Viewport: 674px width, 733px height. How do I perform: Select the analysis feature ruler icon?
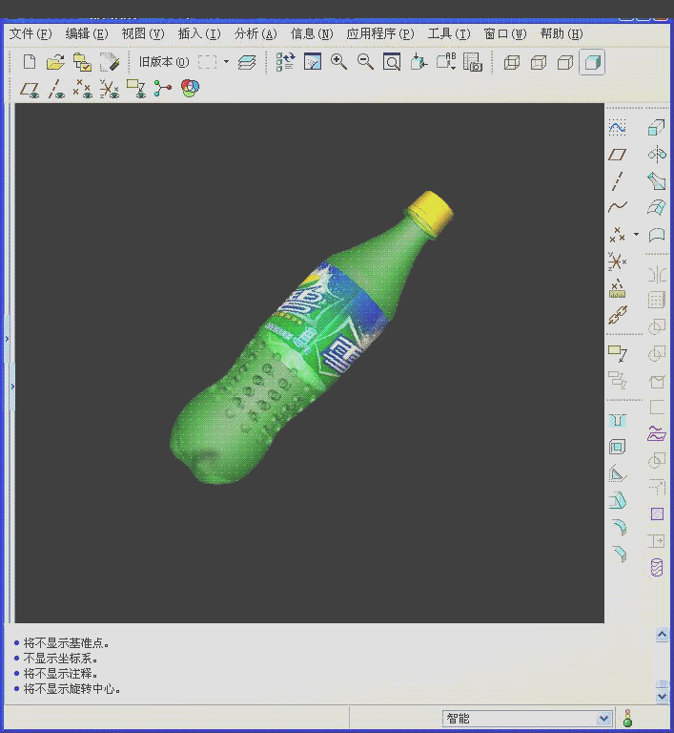click(618, 289)
